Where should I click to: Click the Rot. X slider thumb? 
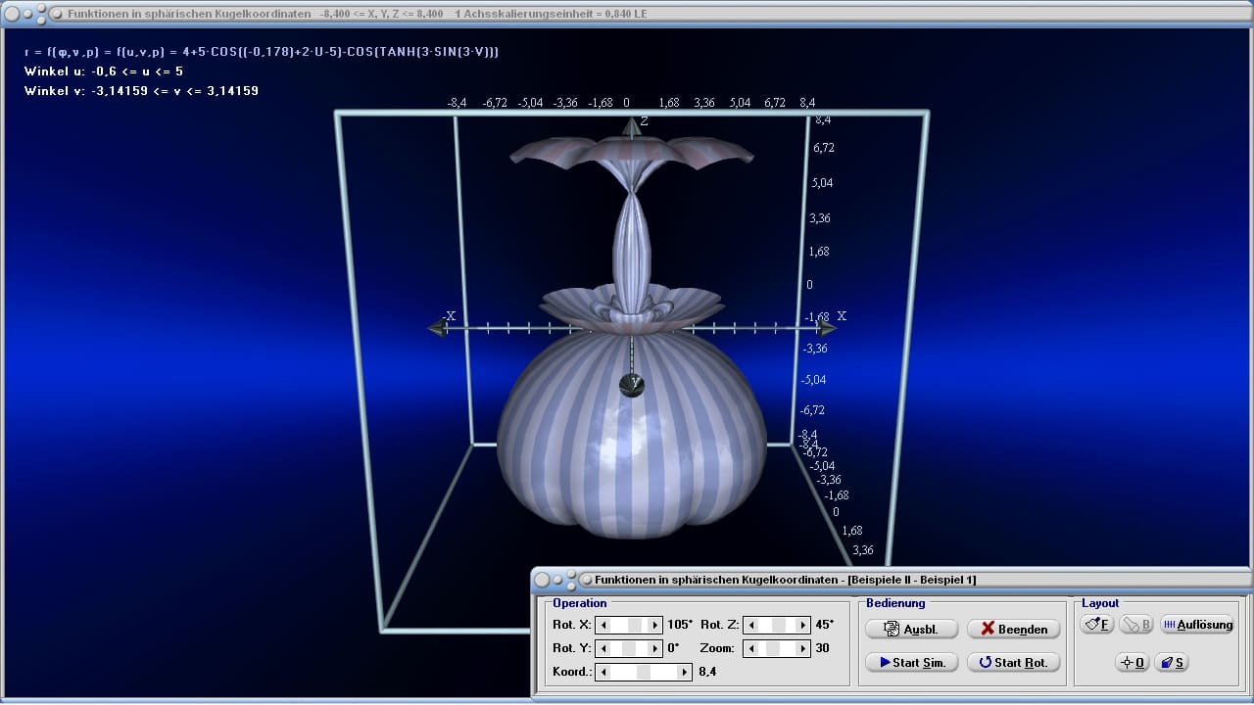click(635, 624)
